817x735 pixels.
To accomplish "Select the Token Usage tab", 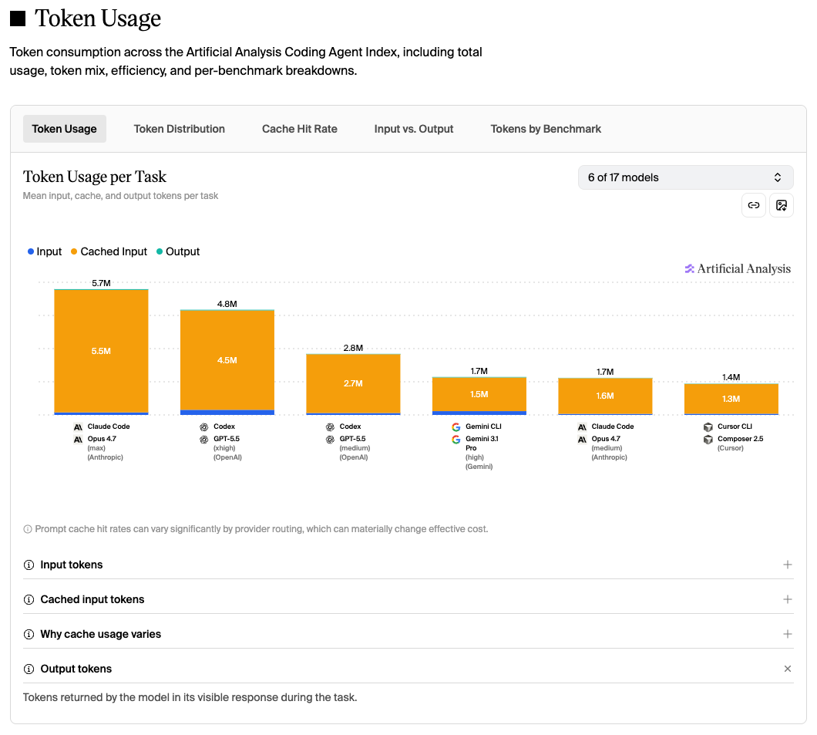I will 65,129.
